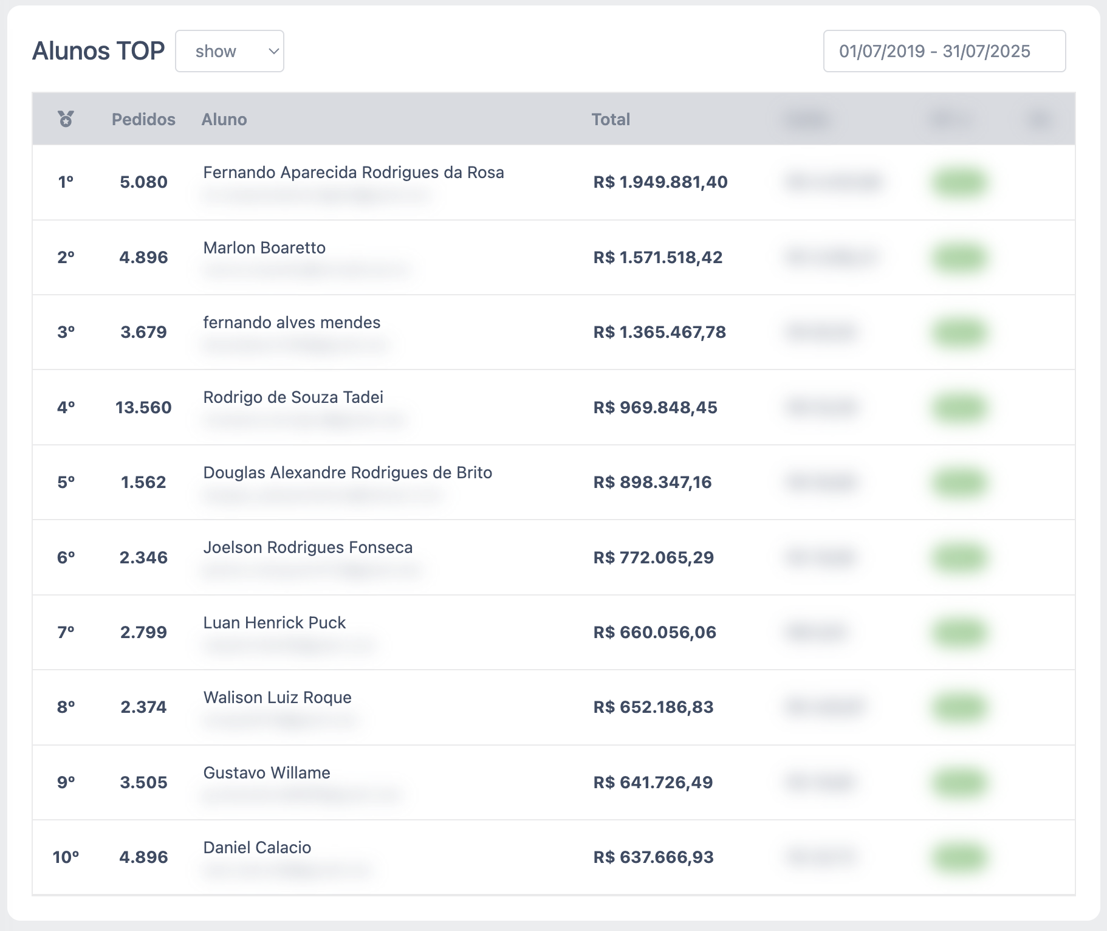Click the Total column header
Viewport: 1107px width, 931px height.
click(611, 119)
